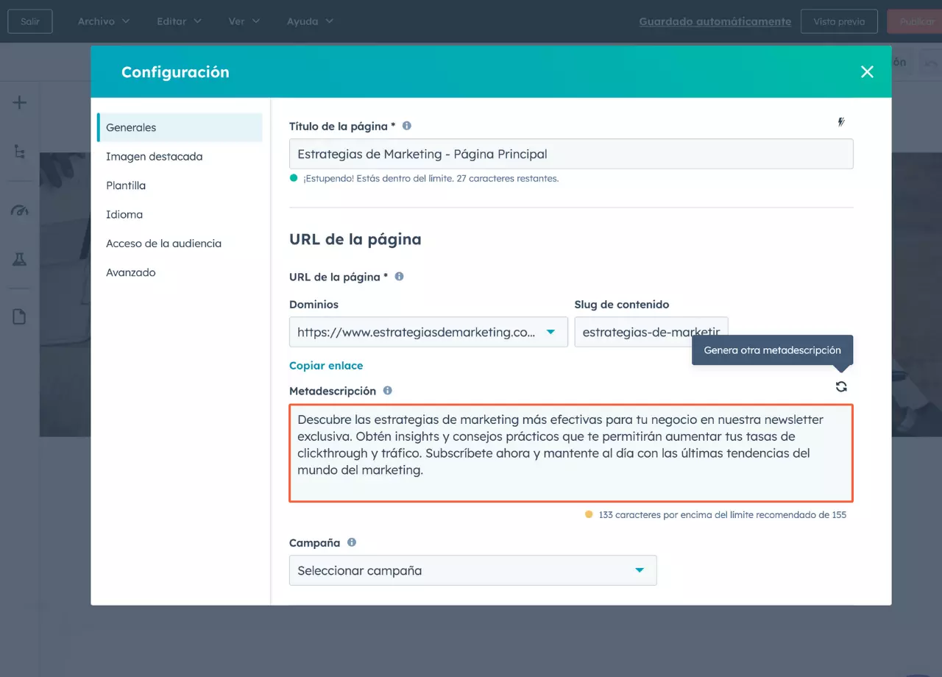Go to Acceso de la audiencia section
Screen dimensions: 942x677
163,244
